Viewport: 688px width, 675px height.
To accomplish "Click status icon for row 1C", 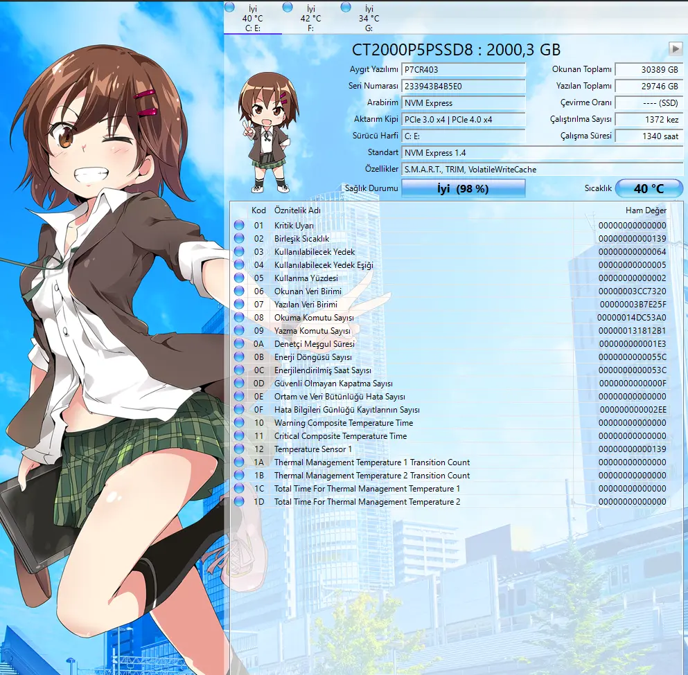I will [x=239, y=488].
